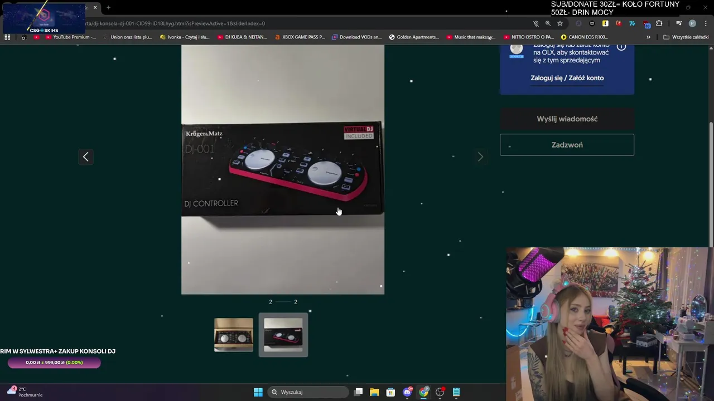Open the YouTube Premium bookmark
Image resolution: width=714 pixels, height=401 pixels.
point(71,37)
